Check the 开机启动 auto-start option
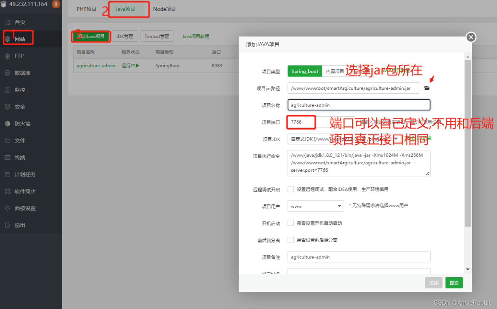 [x=290, y=223]
